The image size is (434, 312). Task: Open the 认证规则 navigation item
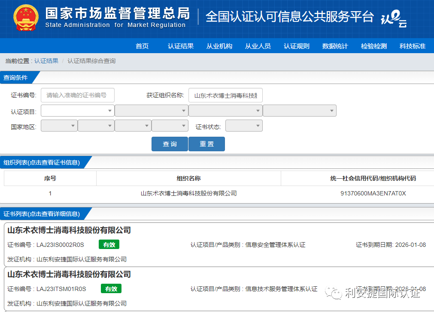pyautogui.click(x=297, y=46)
